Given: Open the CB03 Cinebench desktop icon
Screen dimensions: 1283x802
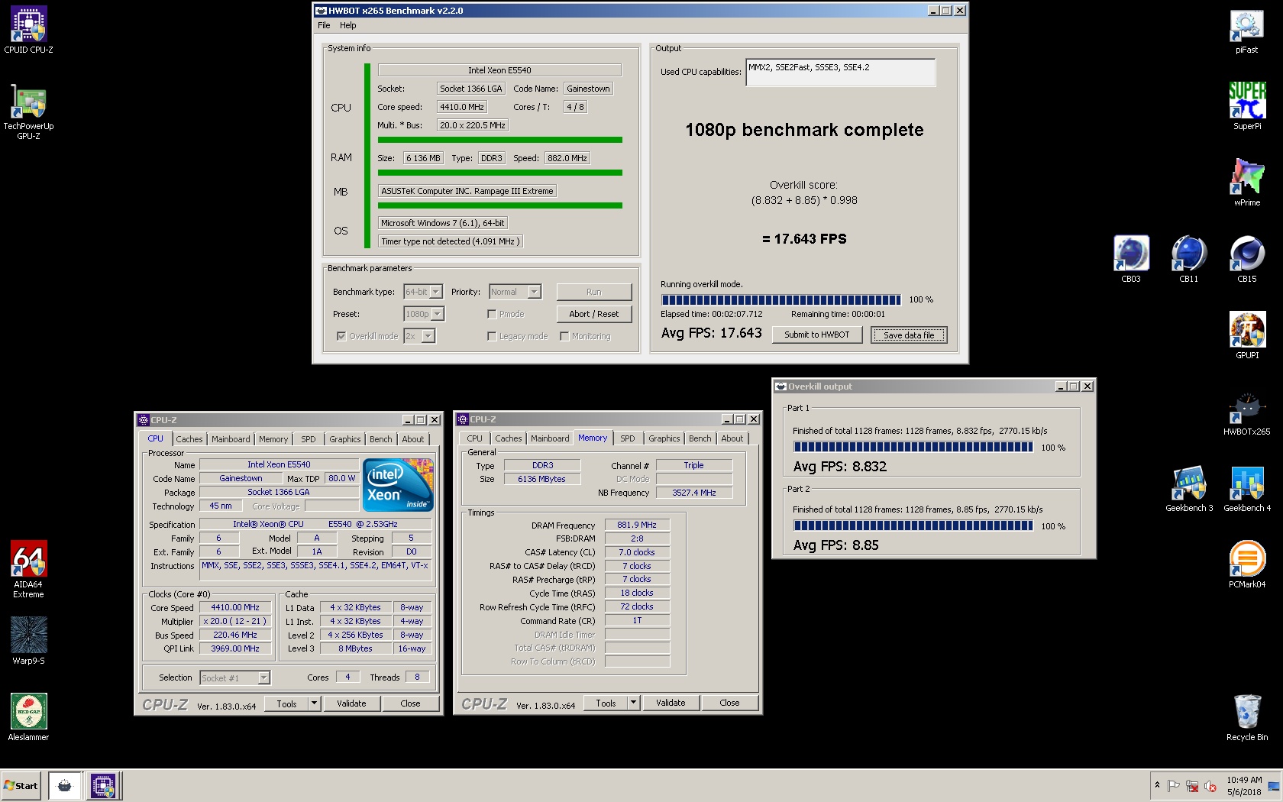Looking at the screenshot, I should [1131, 260].
